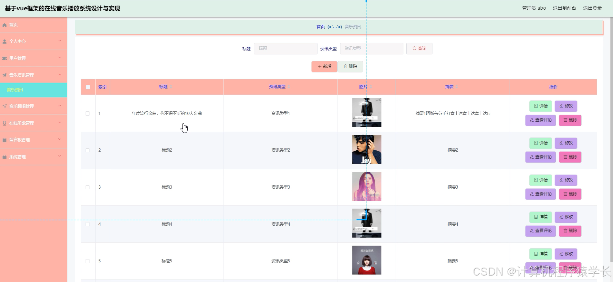This screenshot has height=282, width=613.
Task: Select the 音乐资讯 submenu item
Action: (x=34, y=90)
